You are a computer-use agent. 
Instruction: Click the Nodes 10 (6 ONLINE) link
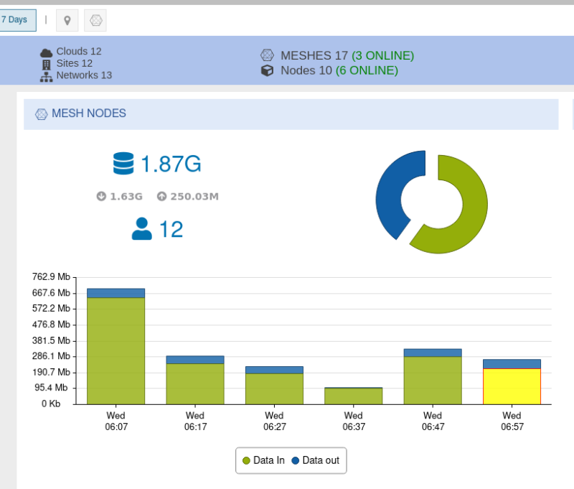339,70
